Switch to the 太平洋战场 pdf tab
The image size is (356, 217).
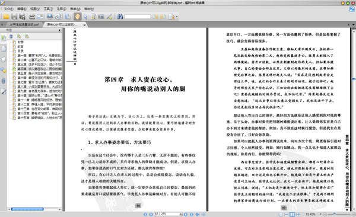pos(24,24)
